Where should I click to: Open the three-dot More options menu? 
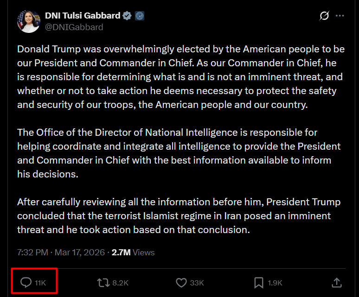[340, 16]
